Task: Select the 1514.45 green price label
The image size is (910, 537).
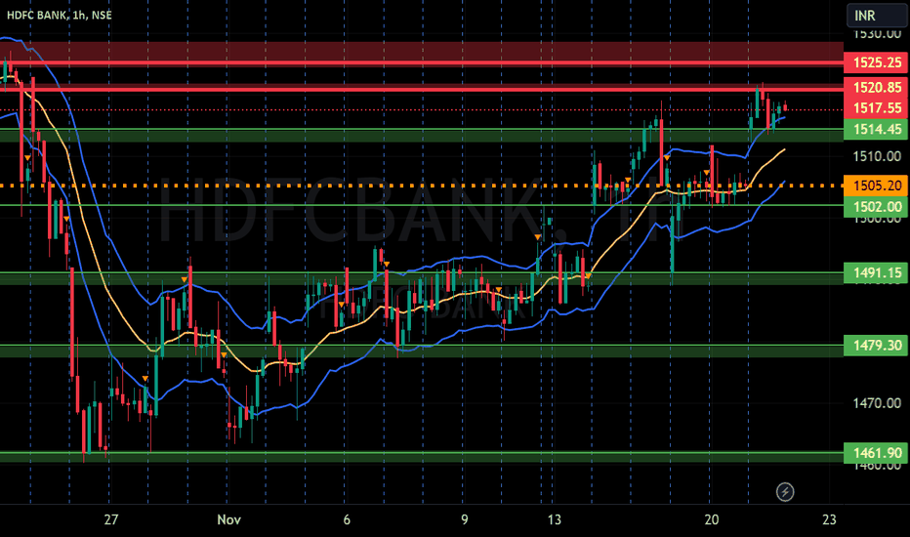Action: pos(876,129)
